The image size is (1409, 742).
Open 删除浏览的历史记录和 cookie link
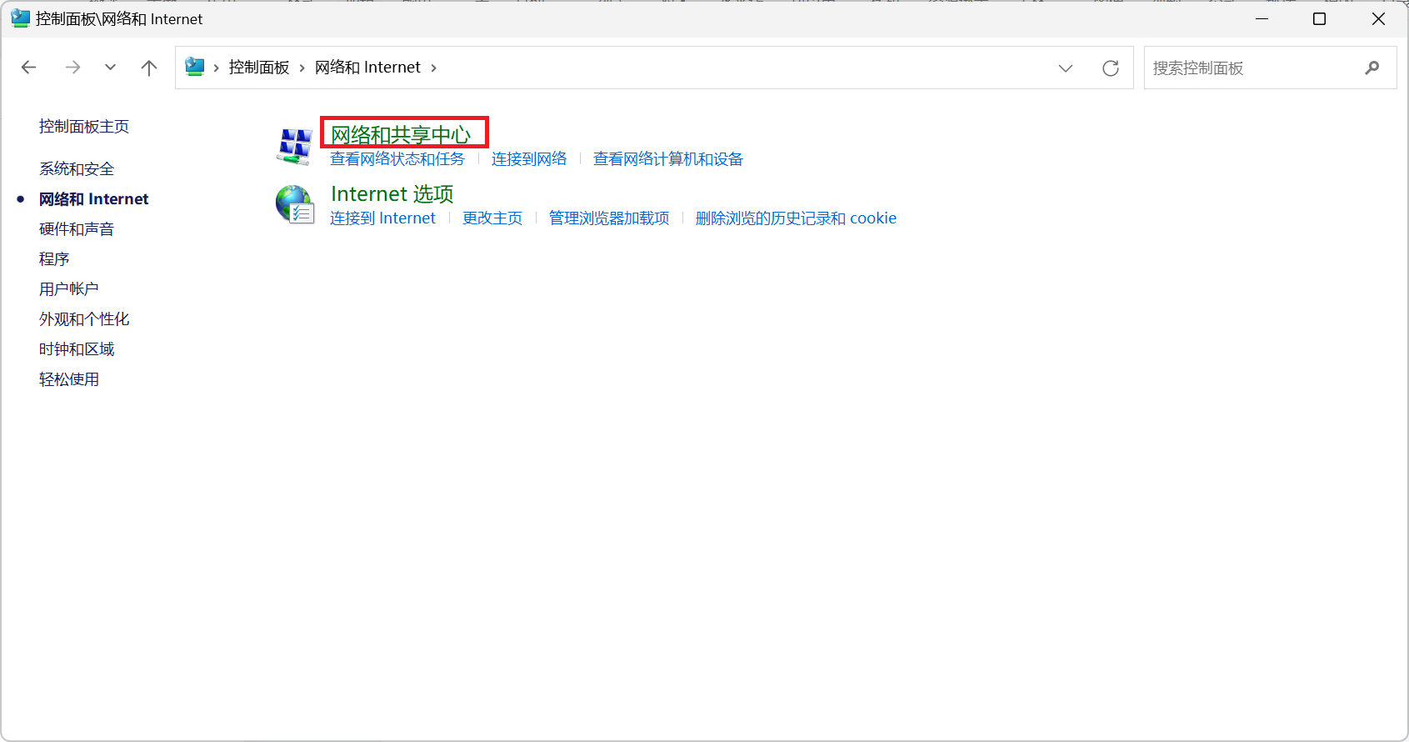coord(796,218)
